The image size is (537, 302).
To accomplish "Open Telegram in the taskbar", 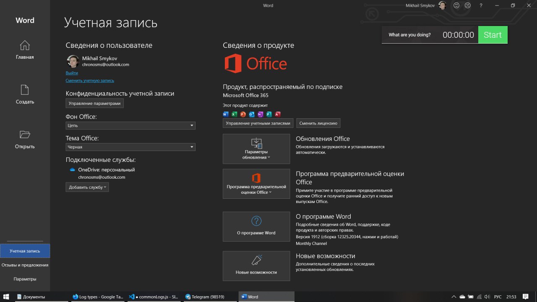I will coord(210,297).
